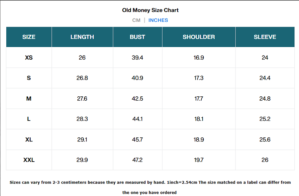The image size is (299, 196).
Task: Click the M shoulder value 17.7
Action: (x=199, y=99)
